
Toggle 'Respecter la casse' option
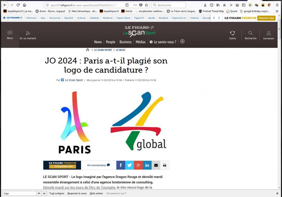pyautogui.click(x=77, y=193)
